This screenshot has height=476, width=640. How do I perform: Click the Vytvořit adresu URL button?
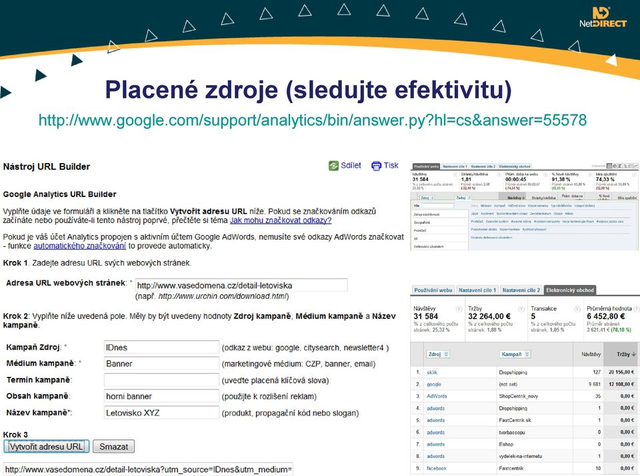[x=46, y=447]
